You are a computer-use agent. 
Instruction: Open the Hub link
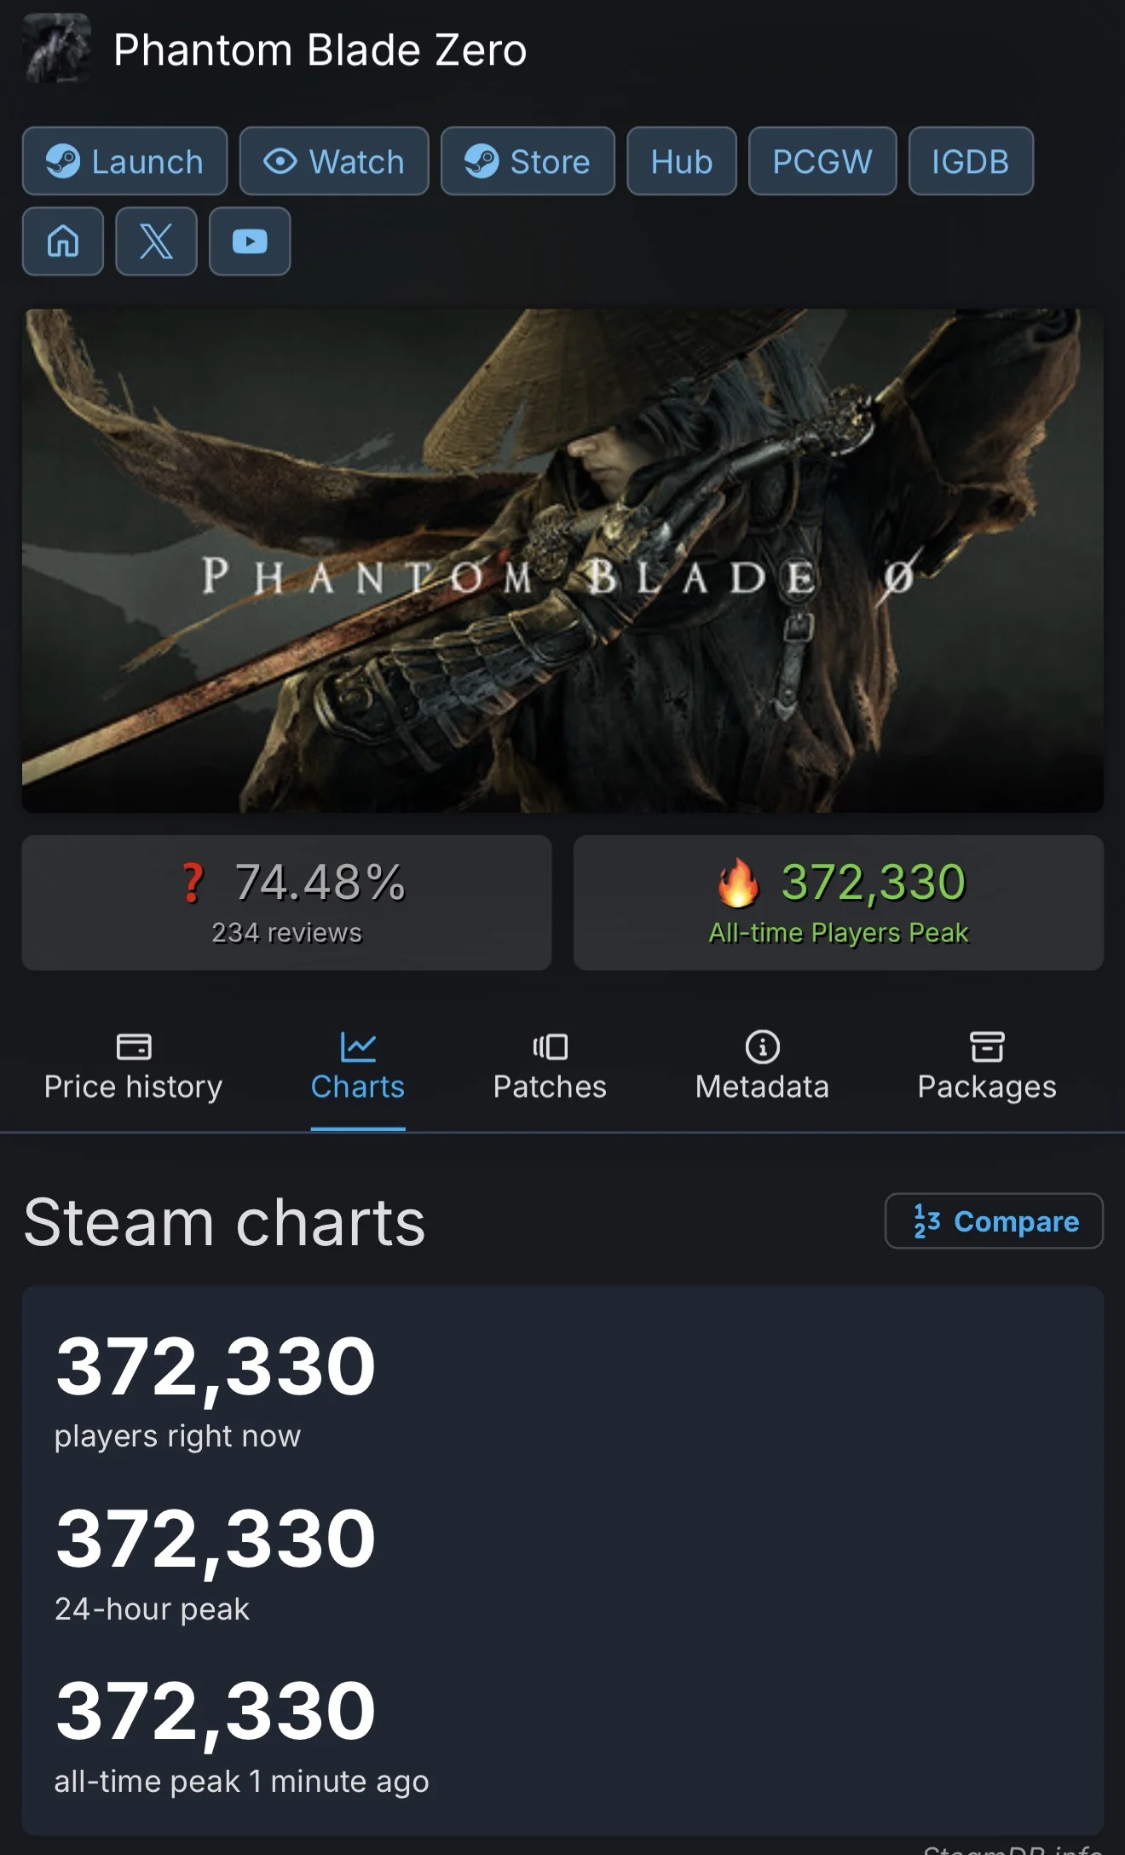(682, 161)
